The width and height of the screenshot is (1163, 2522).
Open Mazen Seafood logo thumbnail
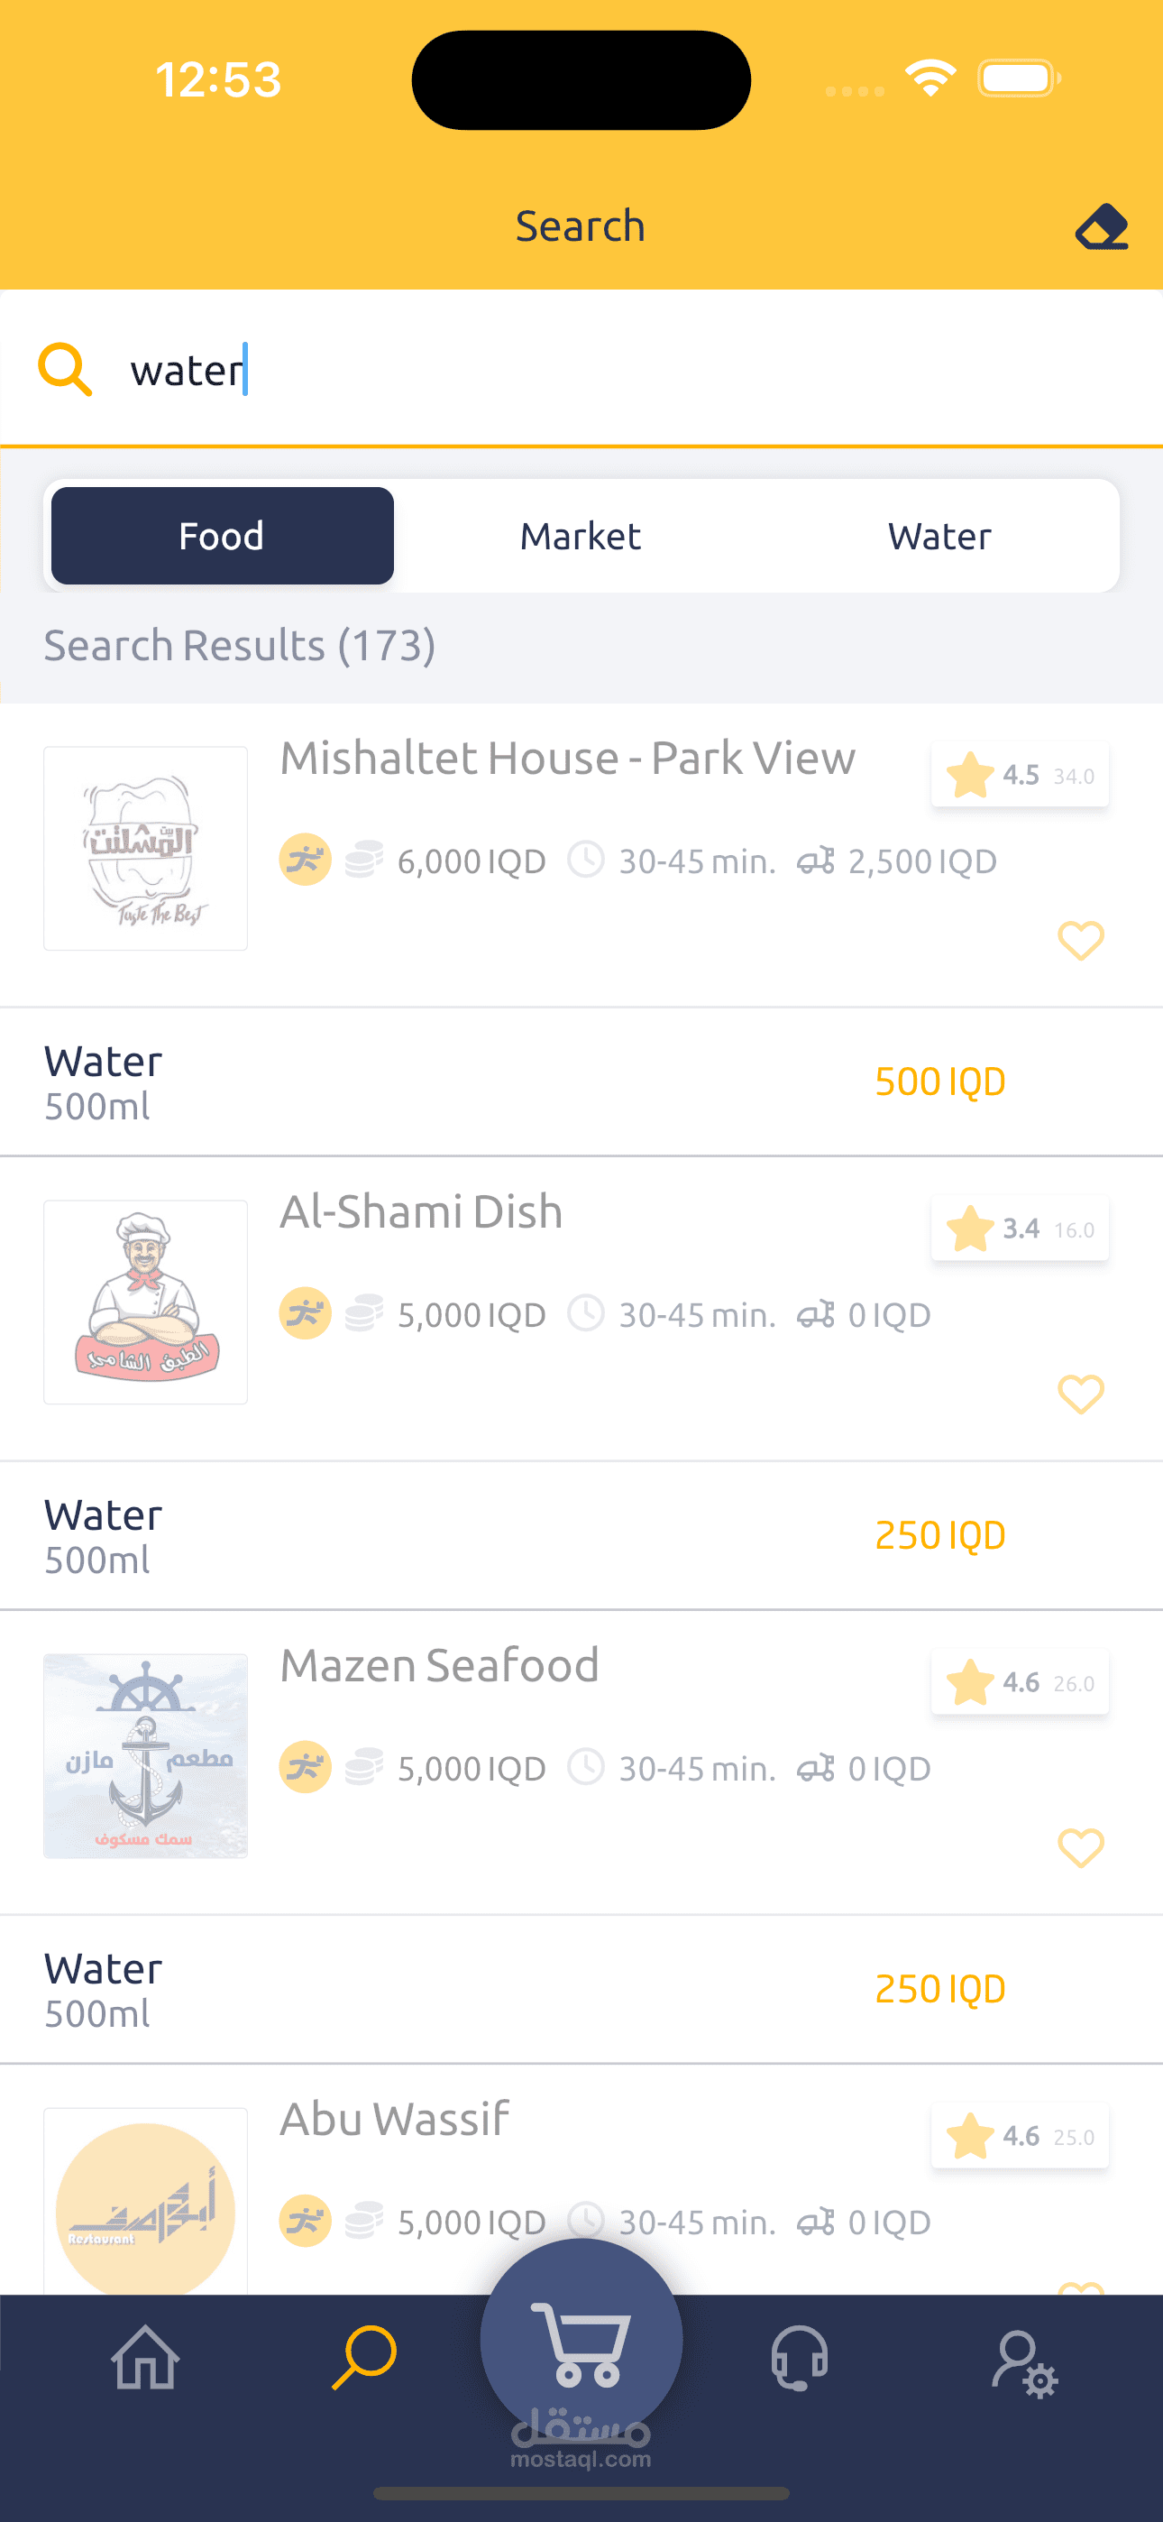[x=146, y=1755]
